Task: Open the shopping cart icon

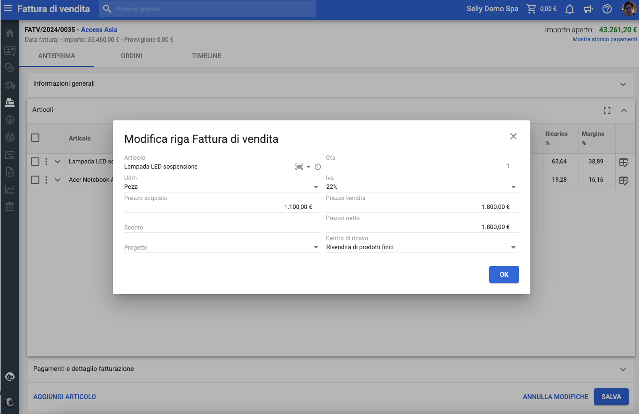Action: 531,9
